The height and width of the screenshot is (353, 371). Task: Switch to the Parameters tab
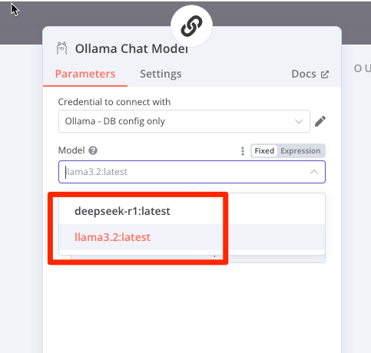click(x=85, y=74)
